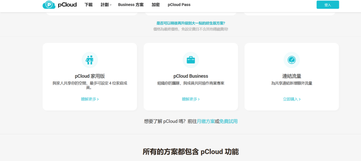Open the 加密 navigation item
Viewport: 361px width, 161px height.
155,5
